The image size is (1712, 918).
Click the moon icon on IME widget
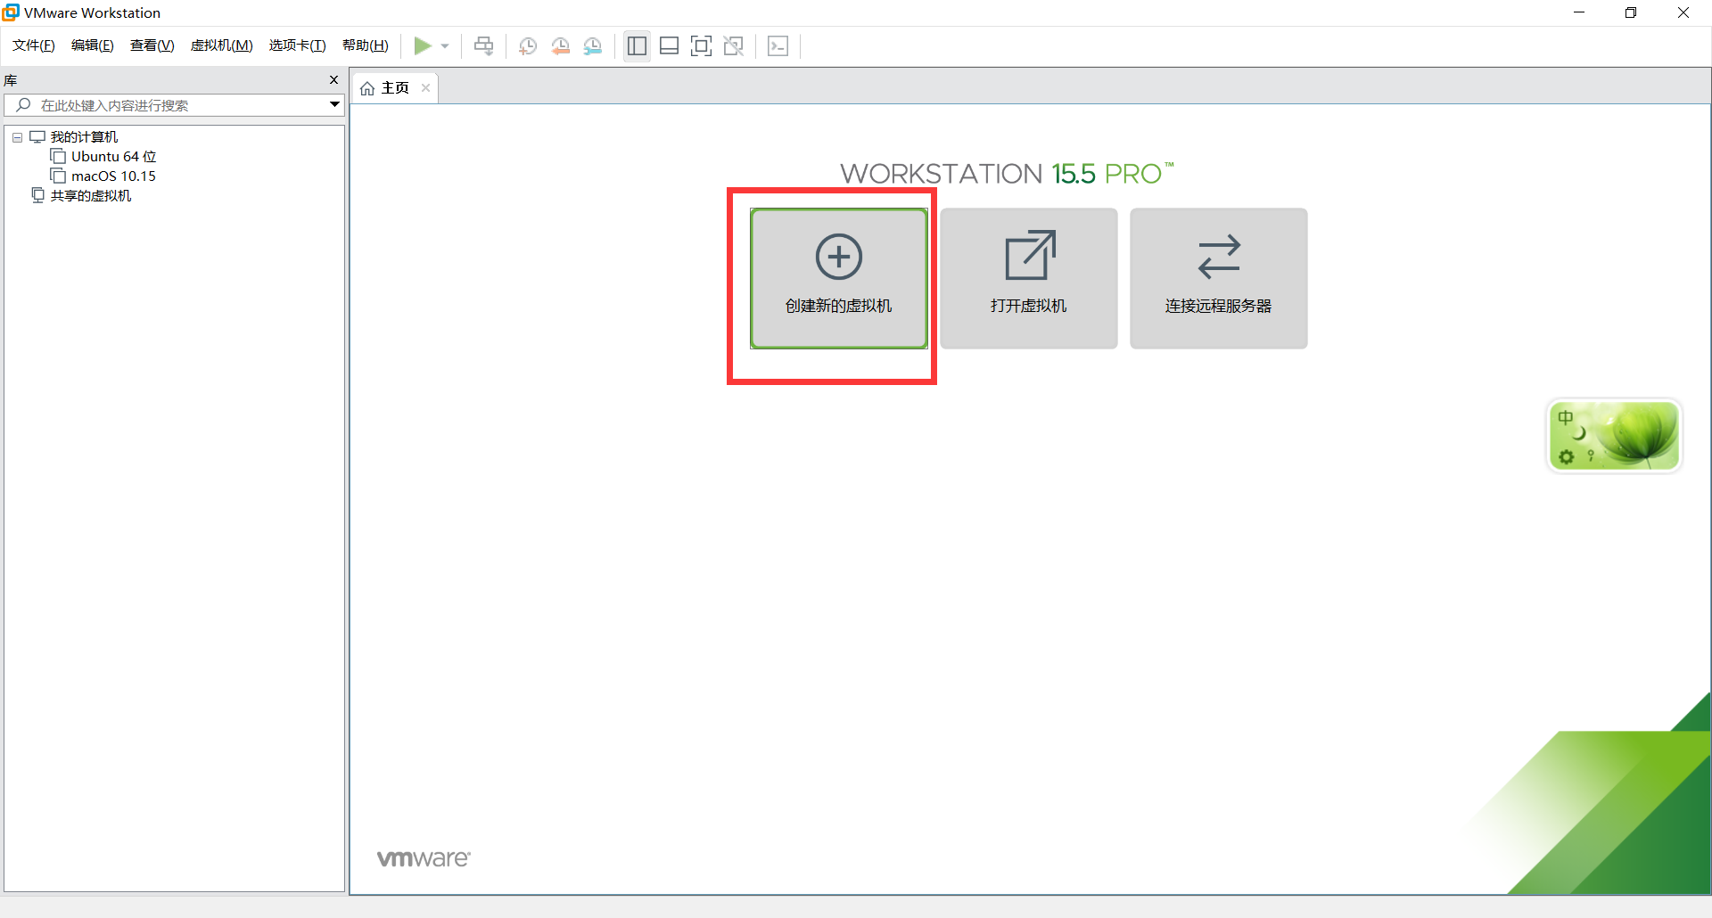(x=1579, y=433)
